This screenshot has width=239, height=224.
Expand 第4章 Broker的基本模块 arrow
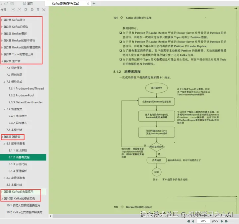tap(2, 41)
